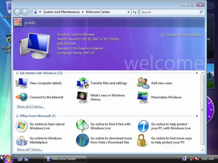Click the taskbar clock showing 8:02 AM
Viewport: 218px width, 163px height.
(208, 159)
